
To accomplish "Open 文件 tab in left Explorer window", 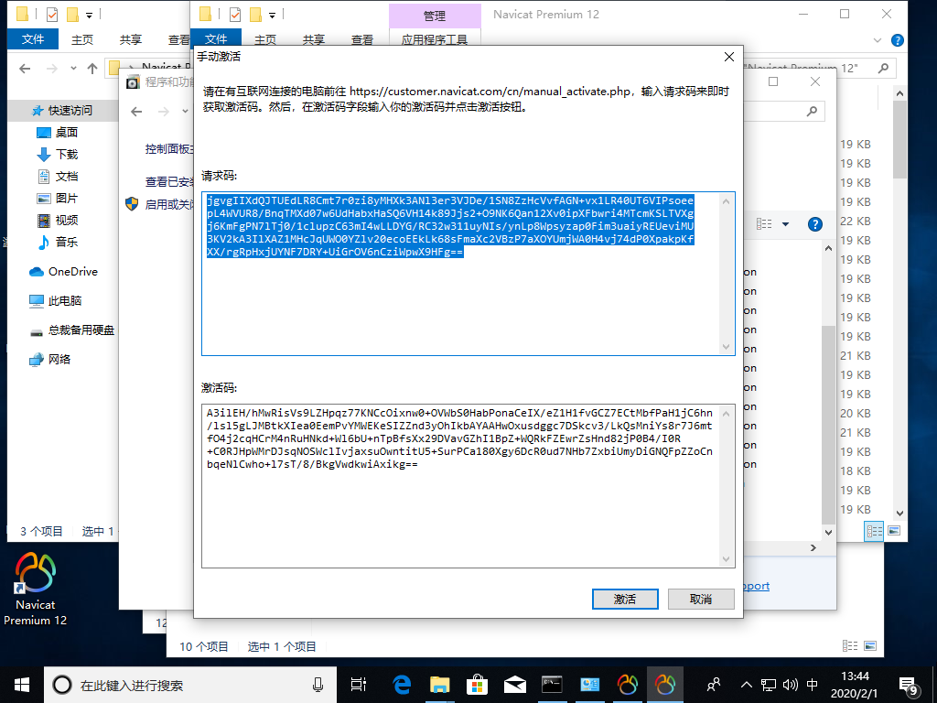I will 33,39.
